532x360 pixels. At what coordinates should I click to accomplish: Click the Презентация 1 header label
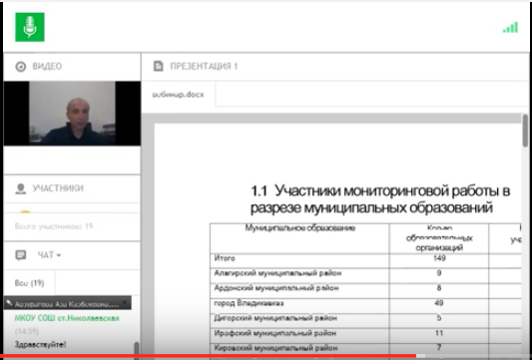click(204, 66)
